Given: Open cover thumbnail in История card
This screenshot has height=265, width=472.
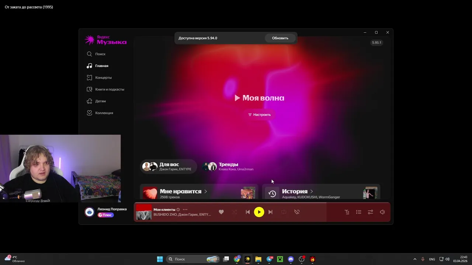Looking at the screenshot, I should 370,193.
